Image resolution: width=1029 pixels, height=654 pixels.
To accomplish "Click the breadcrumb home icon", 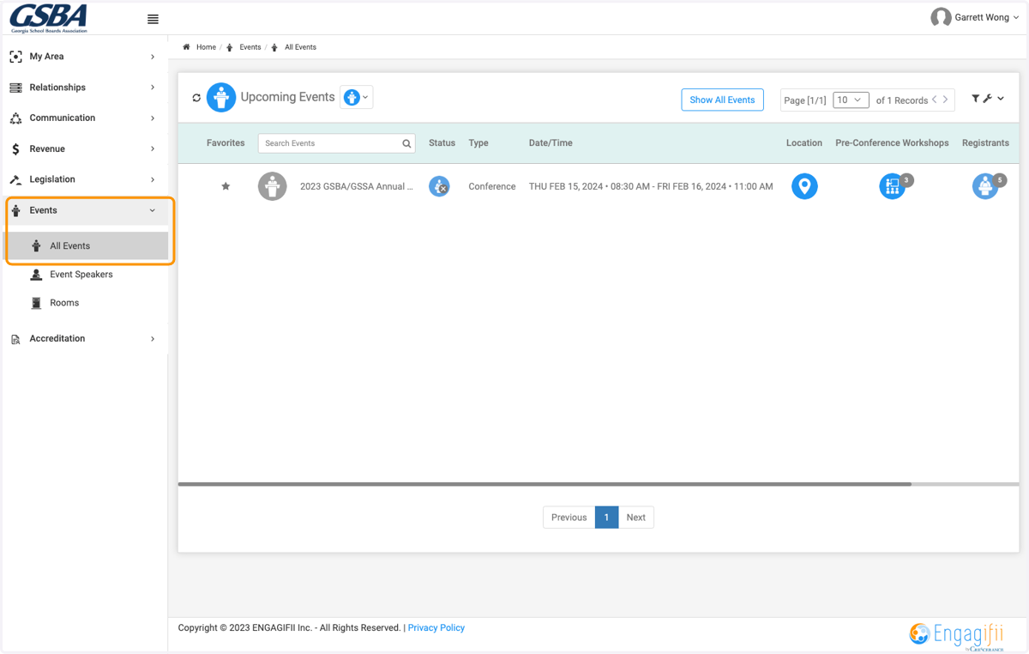I will coord(186,47).
